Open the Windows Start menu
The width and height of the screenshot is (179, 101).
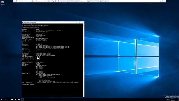2,100
